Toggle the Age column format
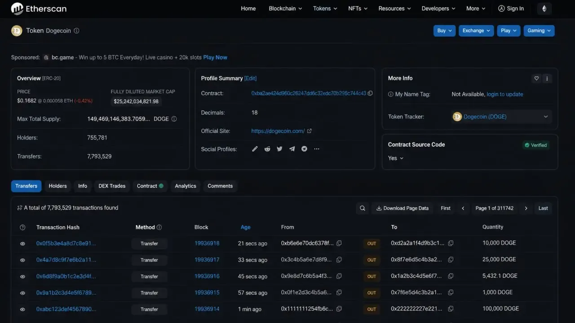The width and height of the screenshot is (575, 323). click(245, 227)
